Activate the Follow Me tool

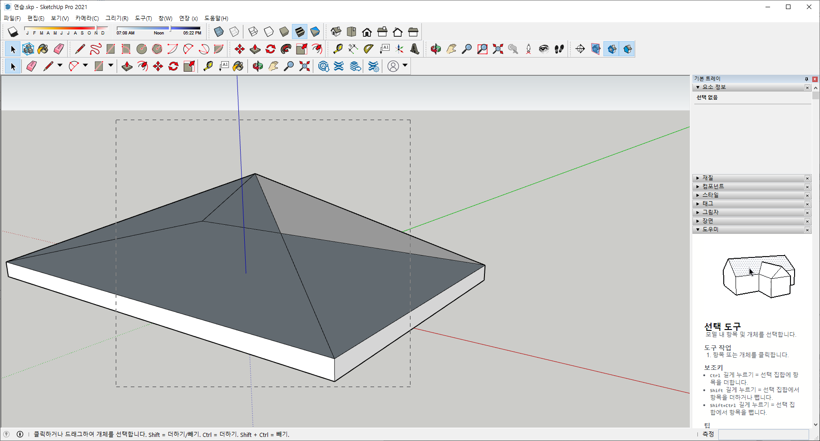tap(286, 49)
